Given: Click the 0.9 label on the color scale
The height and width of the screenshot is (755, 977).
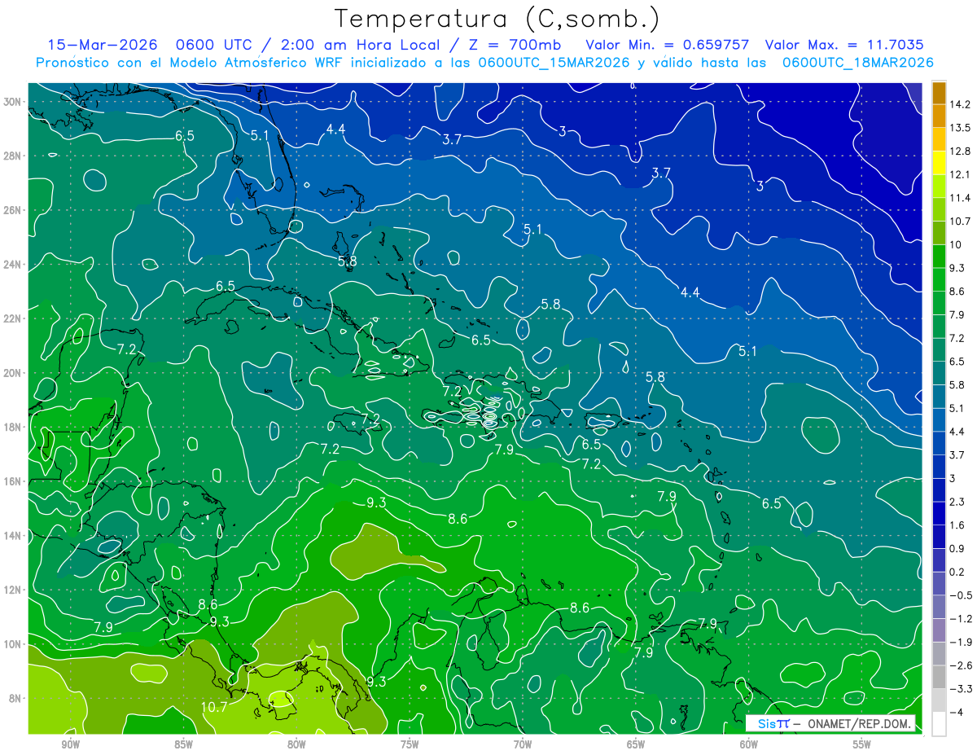Looking at the screenshot, I should [x=957, y=549].
